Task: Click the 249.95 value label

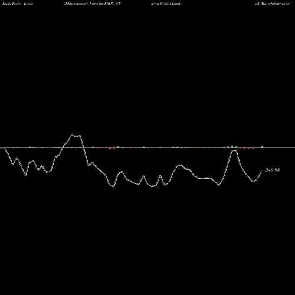Action: coord(273,170)
